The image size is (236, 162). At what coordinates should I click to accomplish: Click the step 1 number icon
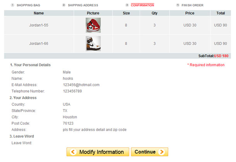[x=13, y=5]
